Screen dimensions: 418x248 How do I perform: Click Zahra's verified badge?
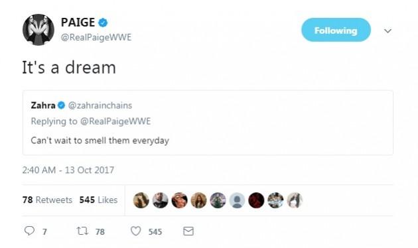[x=61, y=105]
